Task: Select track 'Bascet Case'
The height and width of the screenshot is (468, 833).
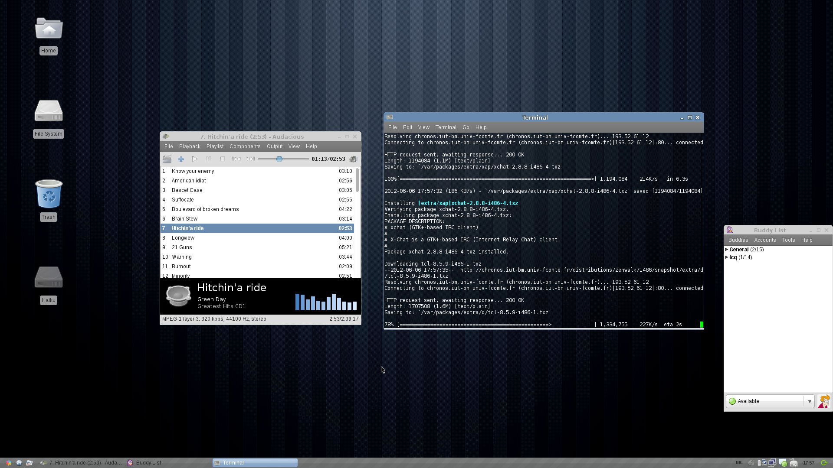Action: [x=257, y=190]
